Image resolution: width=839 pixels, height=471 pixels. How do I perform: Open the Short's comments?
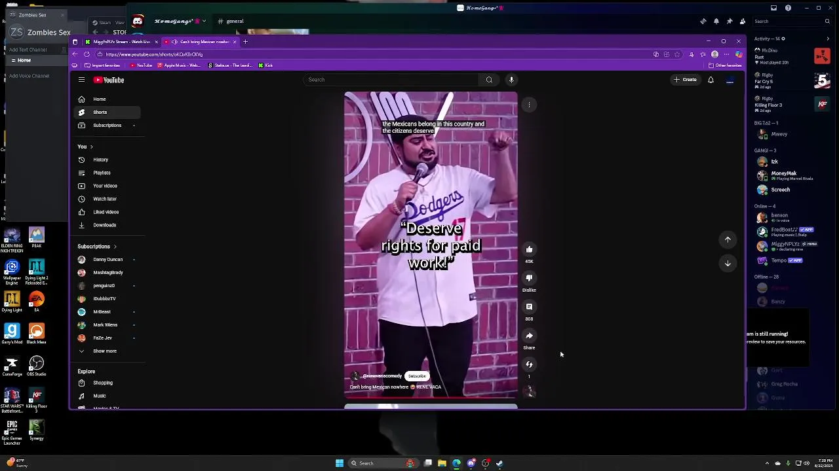coord(529,307)
